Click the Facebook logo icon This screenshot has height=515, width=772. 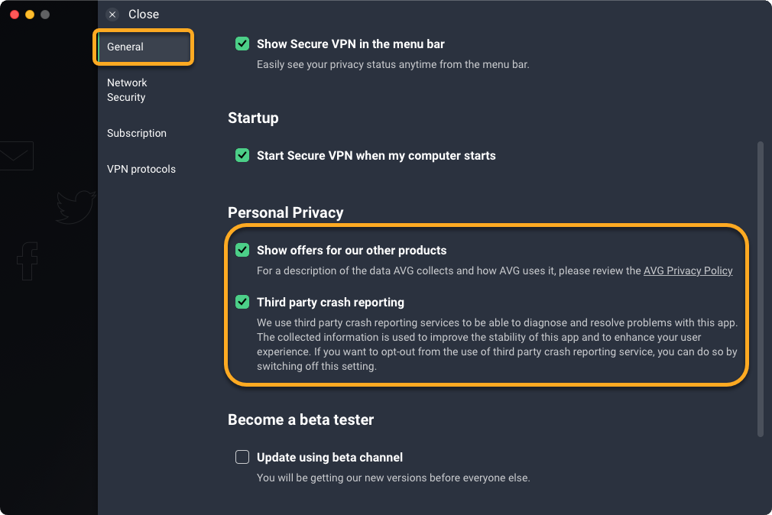pos(28,261)
